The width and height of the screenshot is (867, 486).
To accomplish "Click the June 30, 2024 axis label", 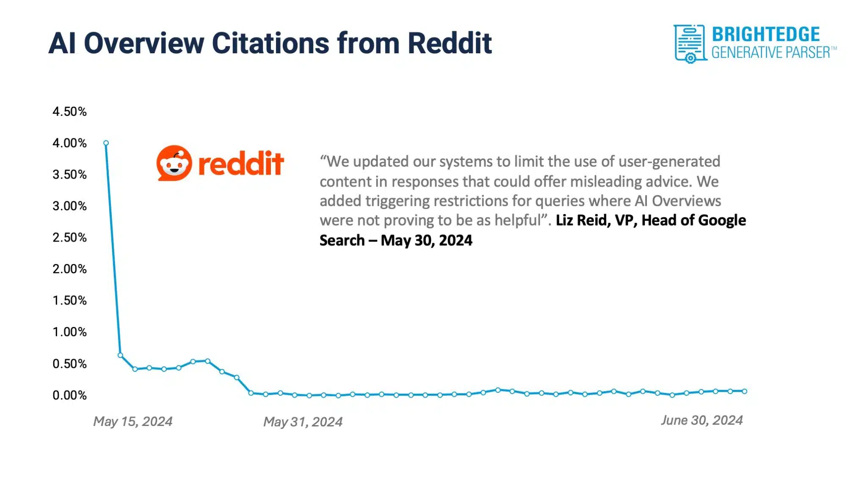I will pos(701,420).
